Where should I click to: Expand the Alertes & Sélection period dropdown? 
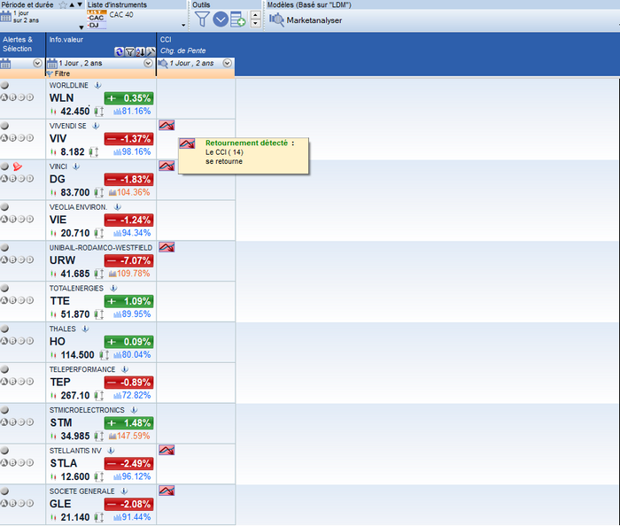[x=37, y=63]
